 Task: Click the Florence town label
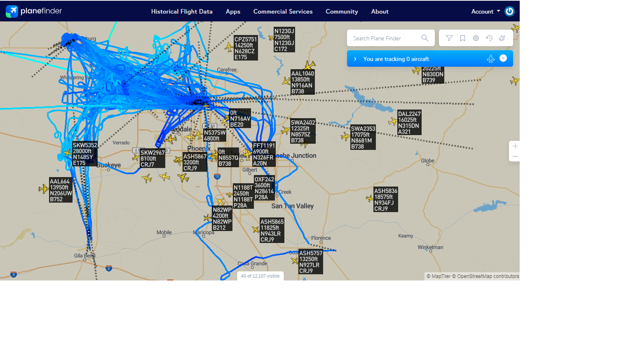321,238
